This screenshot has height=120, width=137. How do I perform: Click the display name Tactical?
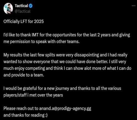pos(21,6)
